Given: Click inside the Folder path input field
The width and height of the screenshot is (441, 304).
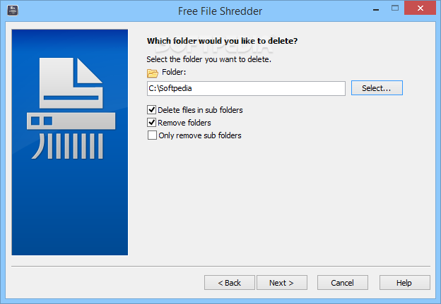Looking at the screenshot, I should click(x=246, y=88).
